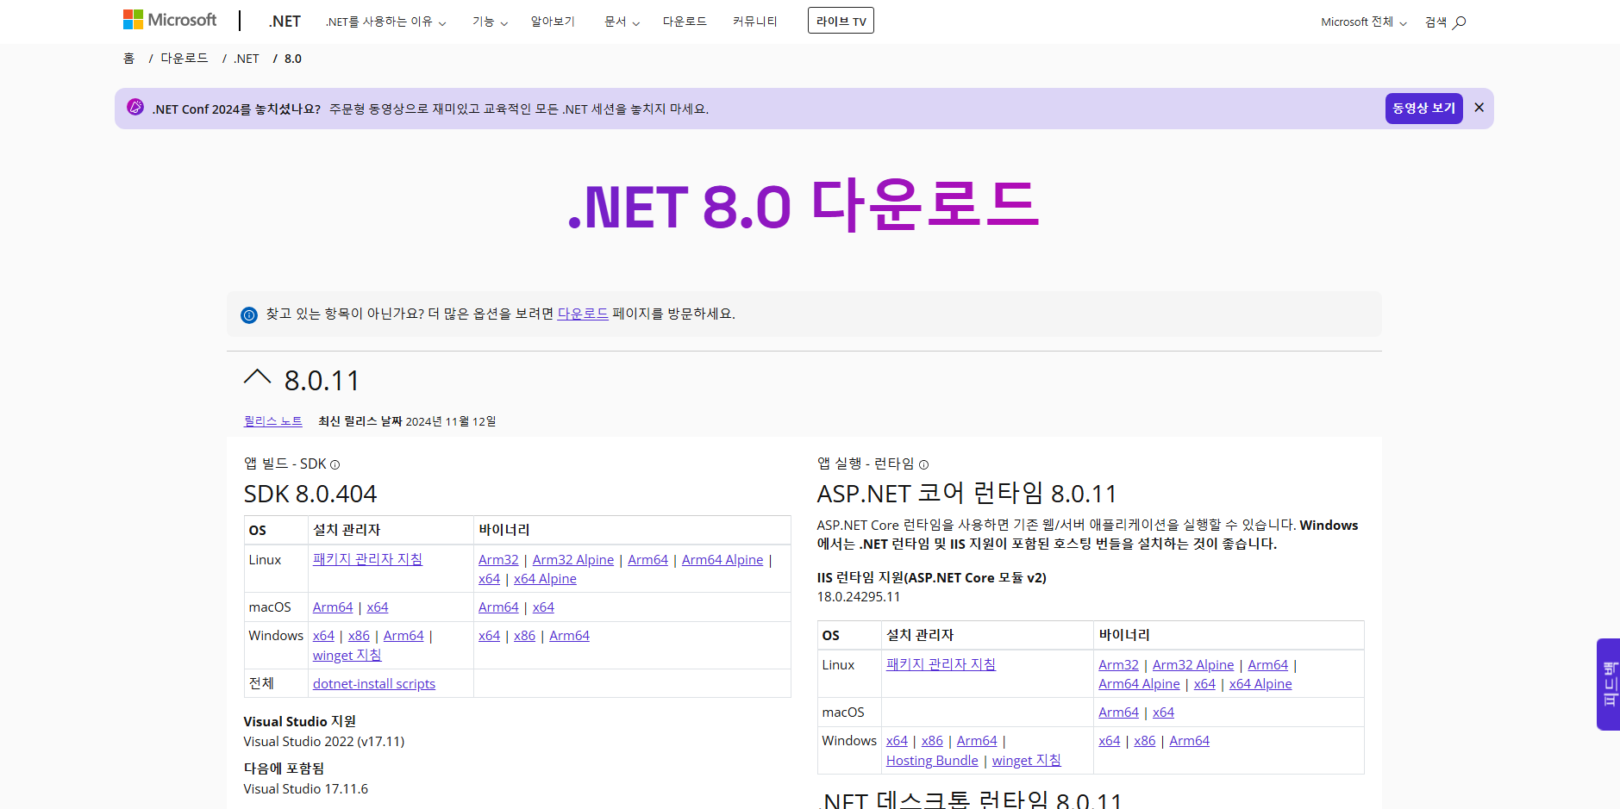Viewport: 1620px width, 809px height.
Task: Download ASP.NET runtime Windows Arm64 binary
Action: tap(1189, 741)
